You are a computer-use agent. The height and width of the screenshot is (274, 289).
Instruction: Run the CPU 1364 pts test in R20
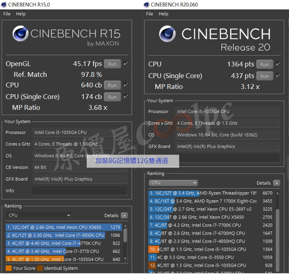point(264,64)
